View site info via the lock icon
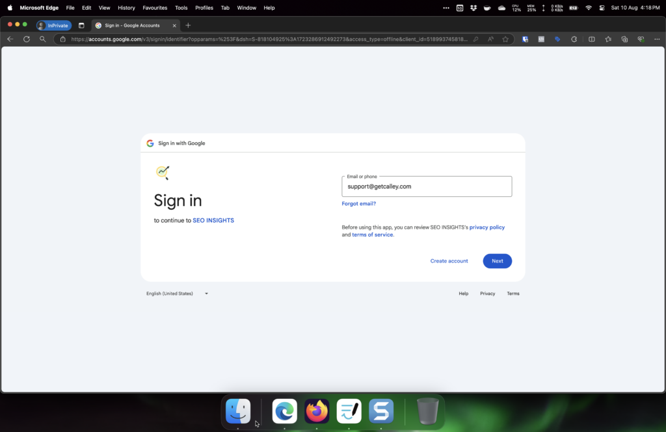The width and height of the screenshot is (666, 432). pyautogui.click(x=63, y=39)
